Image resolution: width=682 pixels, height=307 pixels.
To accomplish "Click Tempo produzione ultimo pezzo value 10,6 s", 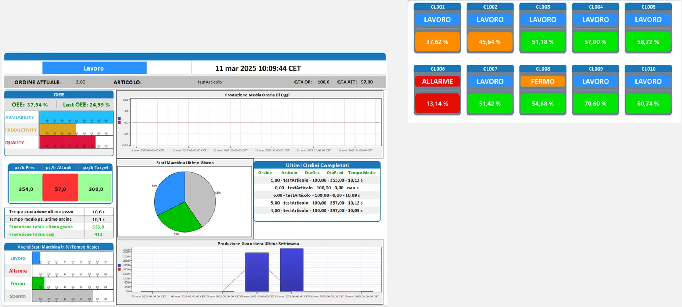I will (x=98, y=212).
